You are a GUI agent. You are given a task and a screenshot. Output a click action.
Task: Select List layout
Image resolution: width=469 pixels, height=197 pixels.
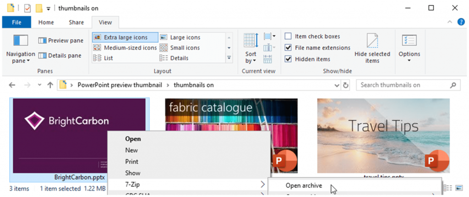(x=103, y=58)
